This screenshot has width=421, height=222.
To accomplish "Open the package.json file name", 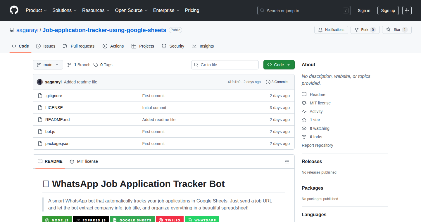I will pos(57,144).
